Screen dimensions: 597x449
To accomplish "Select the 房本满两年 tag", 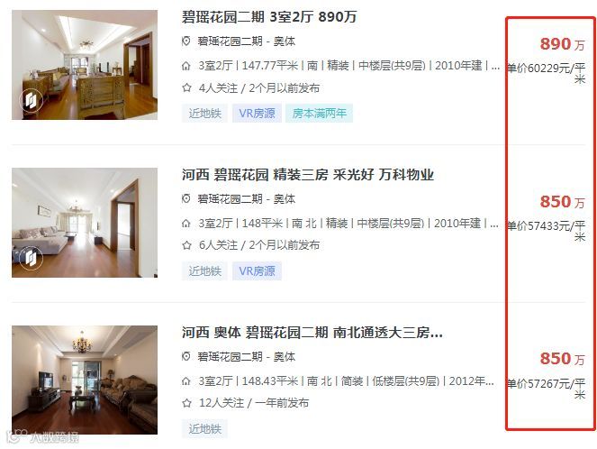I will point(320,114).
